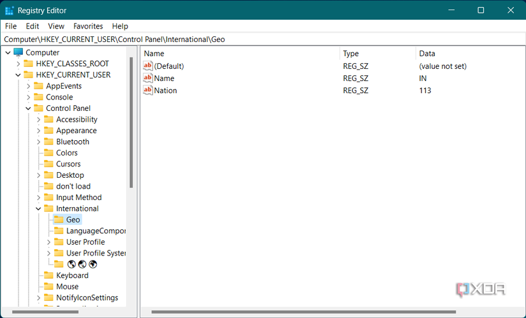Click the Computer icon in tree
Screen dimensions: 526x318
coord(18,52)
